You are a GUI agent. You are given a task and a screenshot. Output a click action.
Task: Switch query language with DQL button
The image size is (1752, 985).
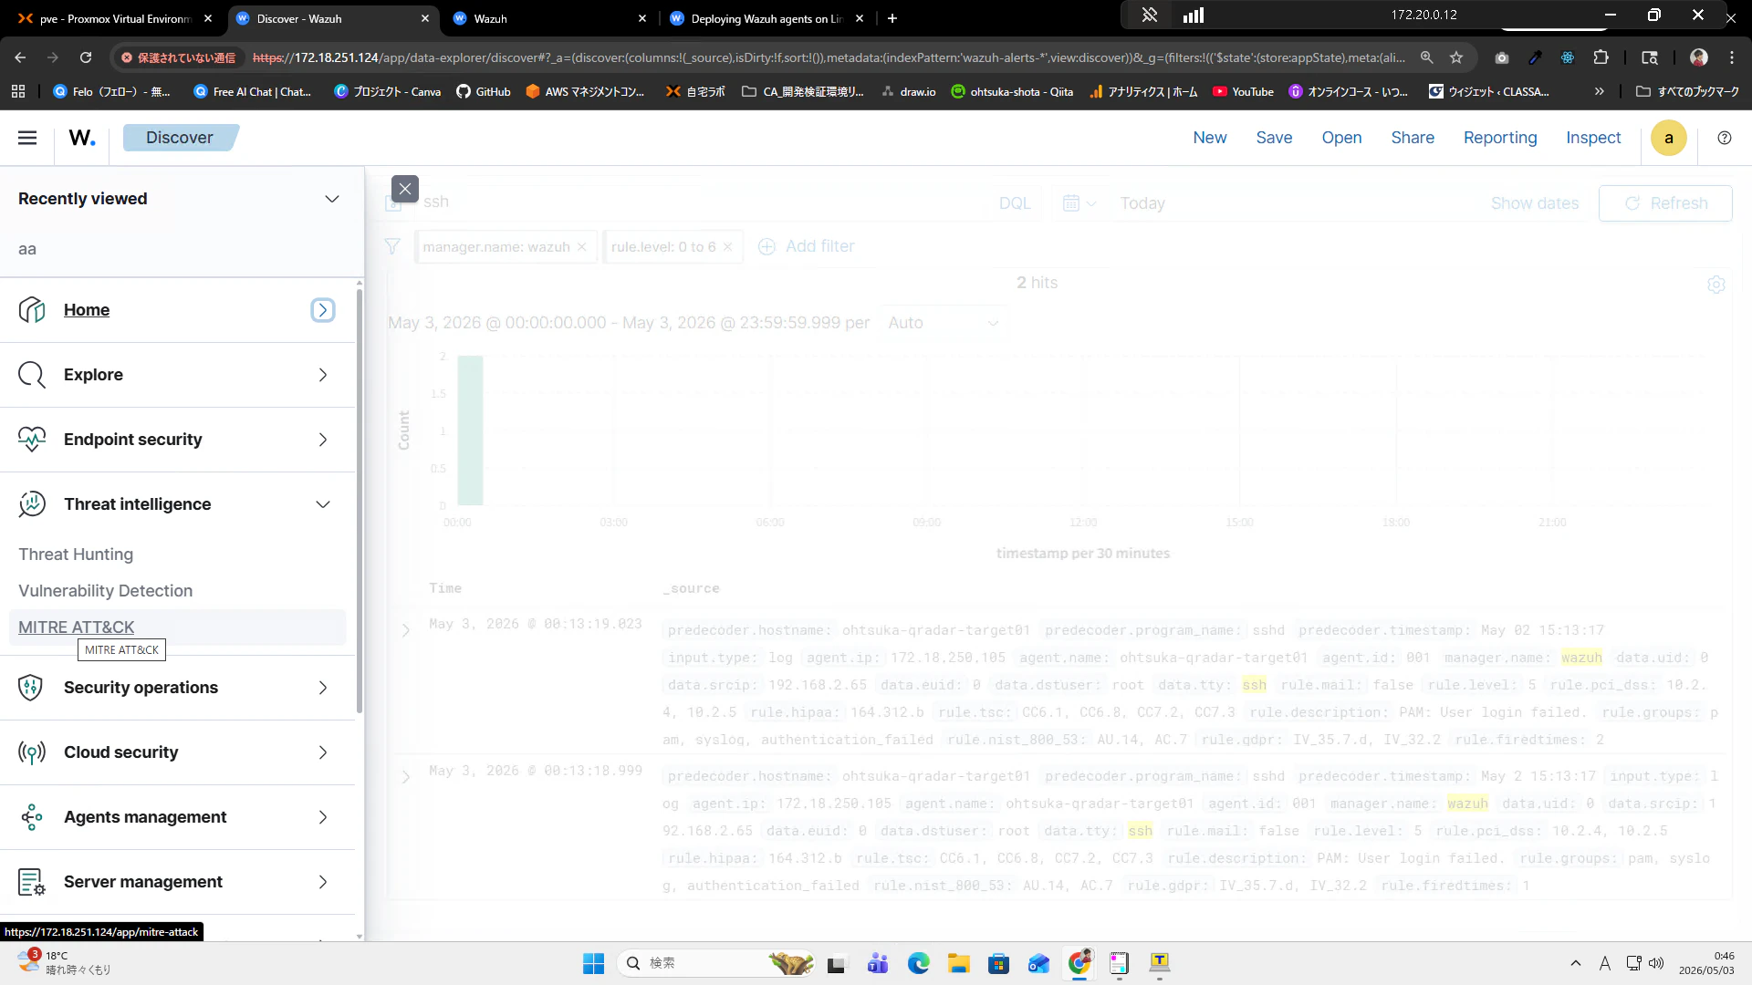[x=1015, y=203]
